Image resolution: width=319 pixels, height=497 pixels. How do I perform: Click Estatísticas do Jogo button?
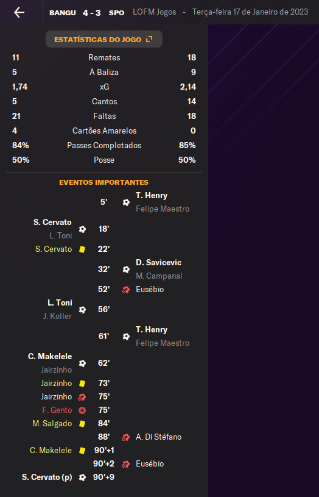(x=104, y=39)
